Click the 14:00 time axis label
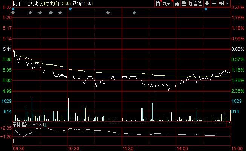This screenshot has height=151, width=246. pos(182,148)
